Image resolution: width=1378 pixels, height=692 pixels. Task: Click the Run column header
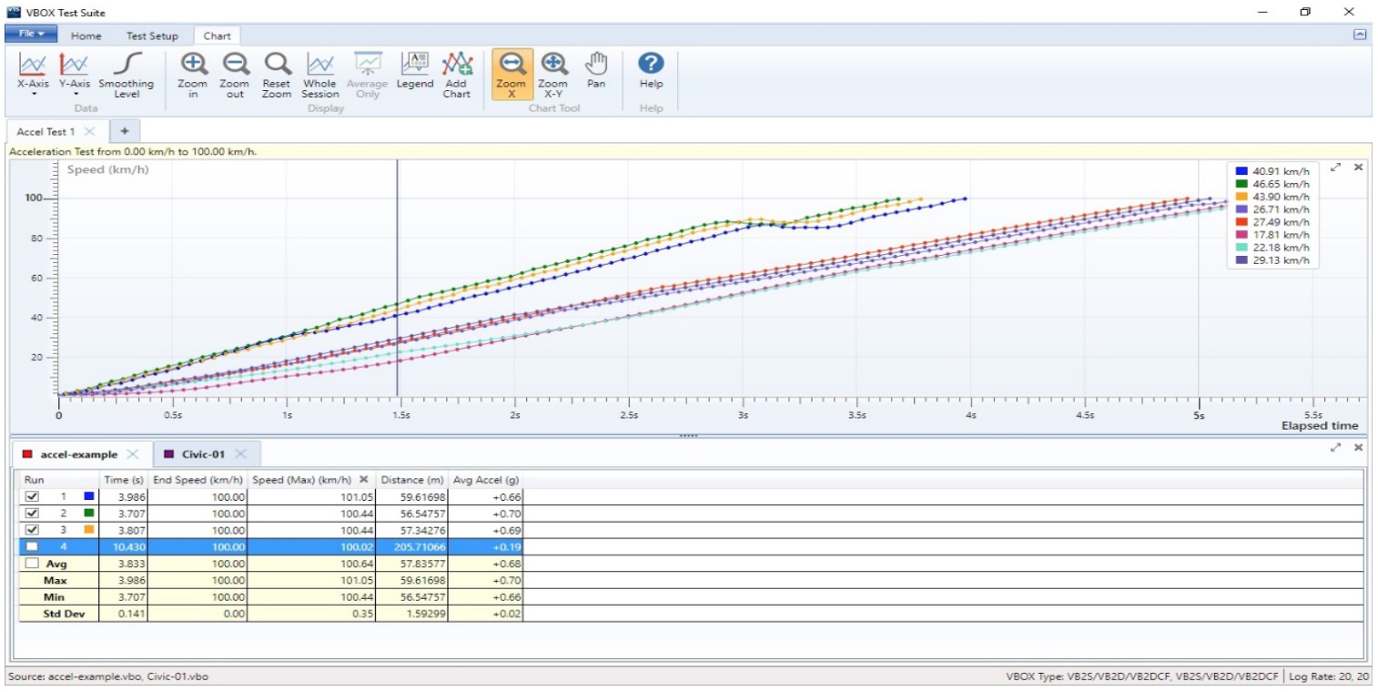pyautogui.click(x=59, y=480)
